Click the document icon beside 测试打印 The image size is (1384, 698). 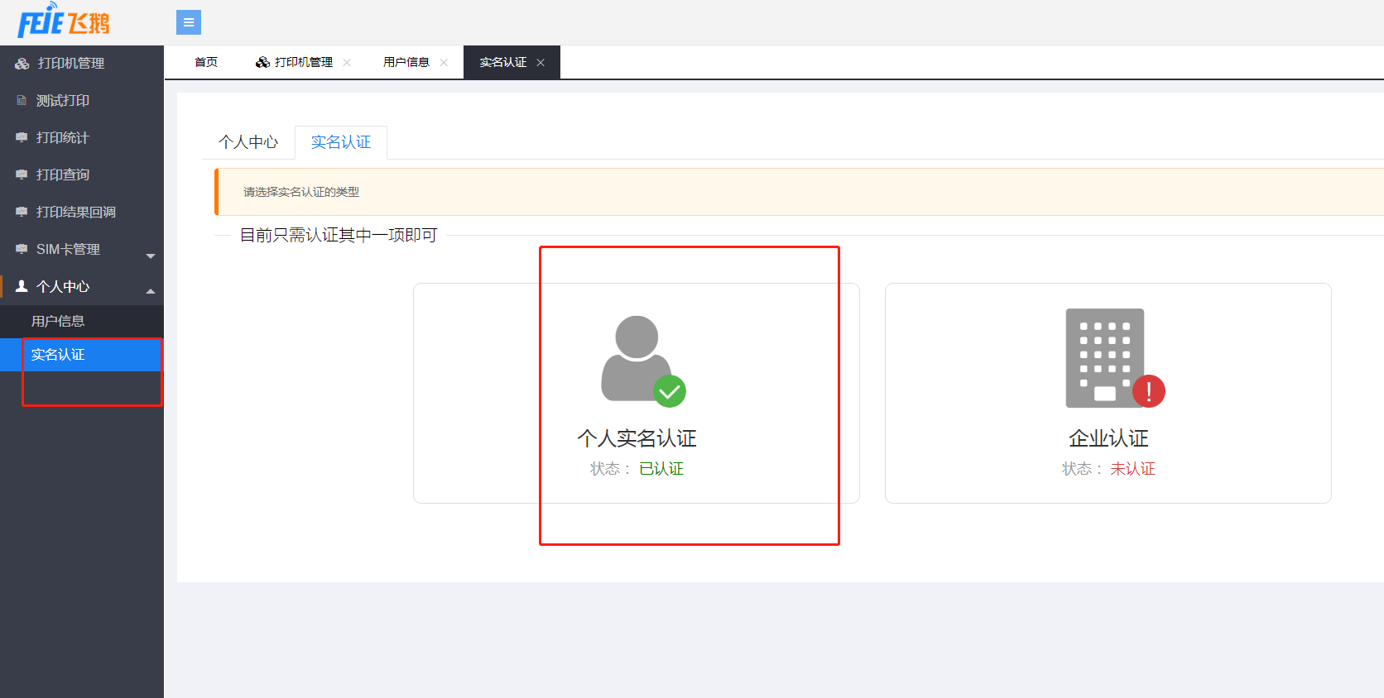pyautogui.click(x=22, y=101)
